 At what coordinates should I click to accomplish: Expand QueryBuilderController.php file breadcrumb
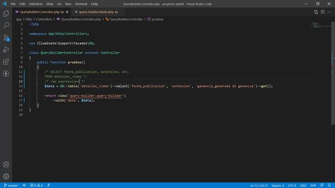click(x=81, y=19)
